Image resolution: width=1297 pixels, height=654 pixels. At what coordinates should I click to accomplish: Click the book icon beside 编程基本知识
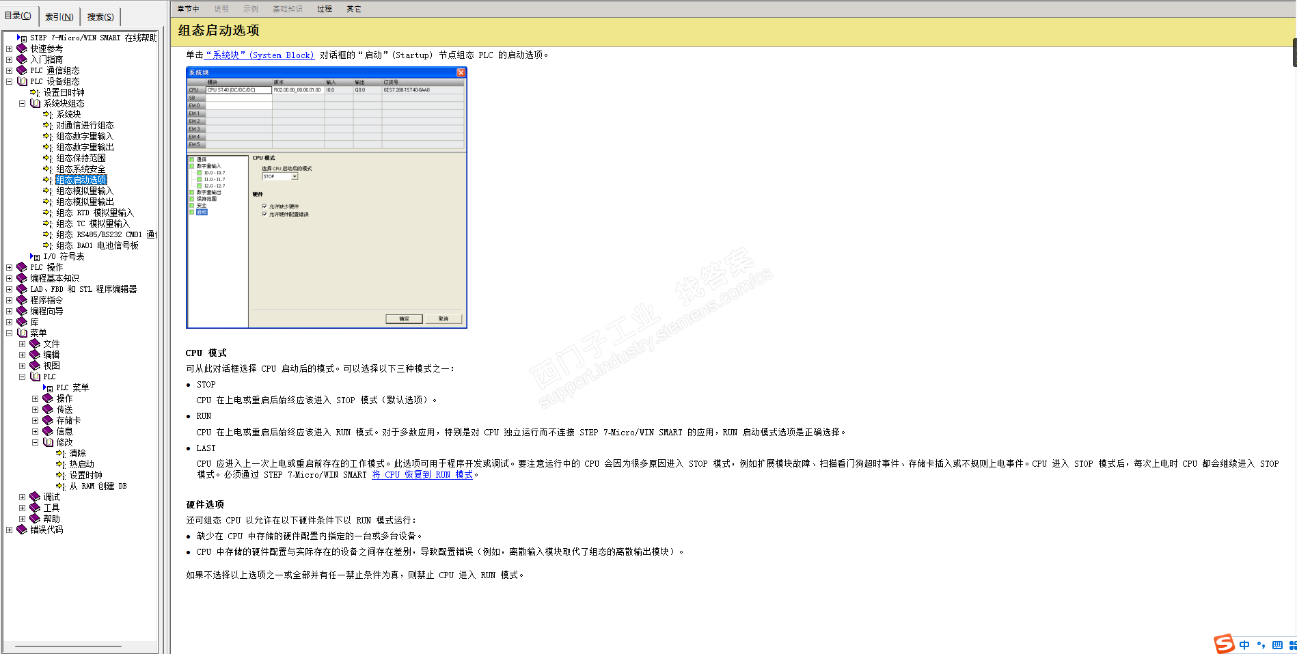pos(22,278)
